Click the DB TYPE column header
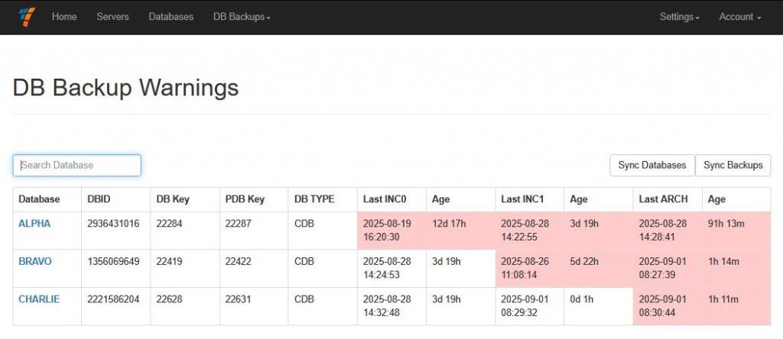783x339 pixels. [314, 199]
